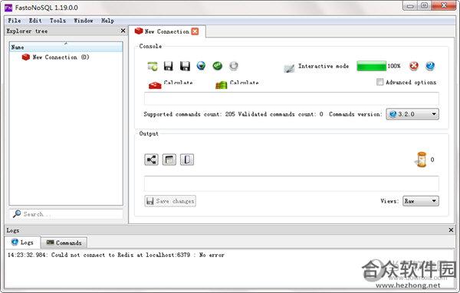Click the Interactive mode icon
This screenshot has width=460, height=293.
click(x=289, y=68)
